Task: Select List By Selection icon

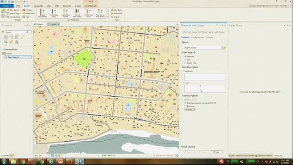Action: tap(16, 37)
